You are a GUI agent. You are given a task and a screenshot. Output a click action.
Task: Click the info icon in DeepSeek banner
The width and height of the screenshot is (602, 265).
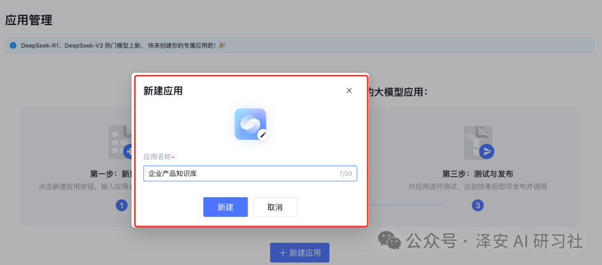coord(13,46)
